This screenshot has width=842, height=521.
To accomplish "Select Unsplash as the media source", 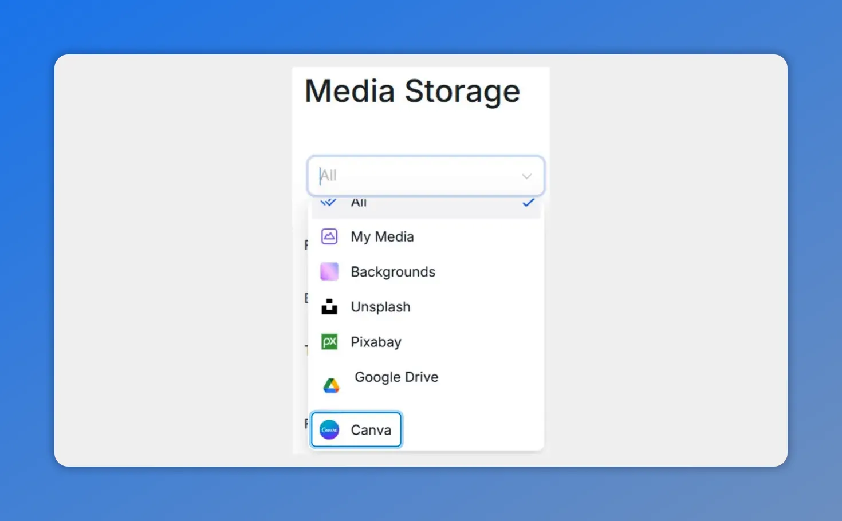I will pyautogui.click(x=380, y=307).
